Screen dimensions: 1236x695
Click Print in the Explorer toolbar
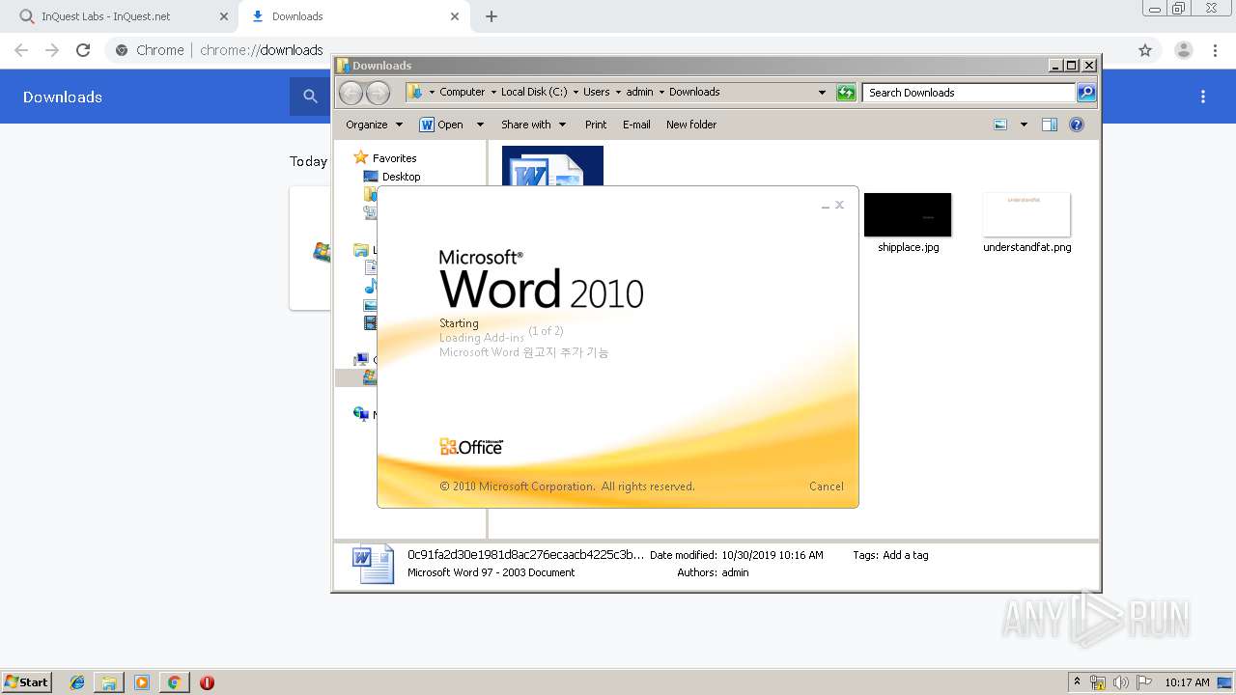pyautogui.click(x=596, y=125)
